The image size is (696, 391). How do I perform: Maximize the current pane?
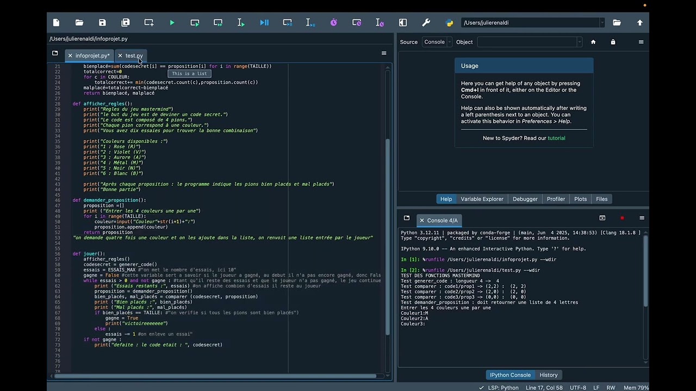[403, 22]
